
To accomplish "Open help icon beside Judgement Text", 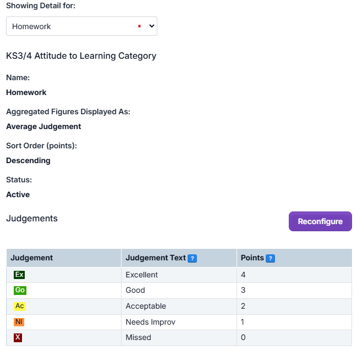I will coord(192,258).
